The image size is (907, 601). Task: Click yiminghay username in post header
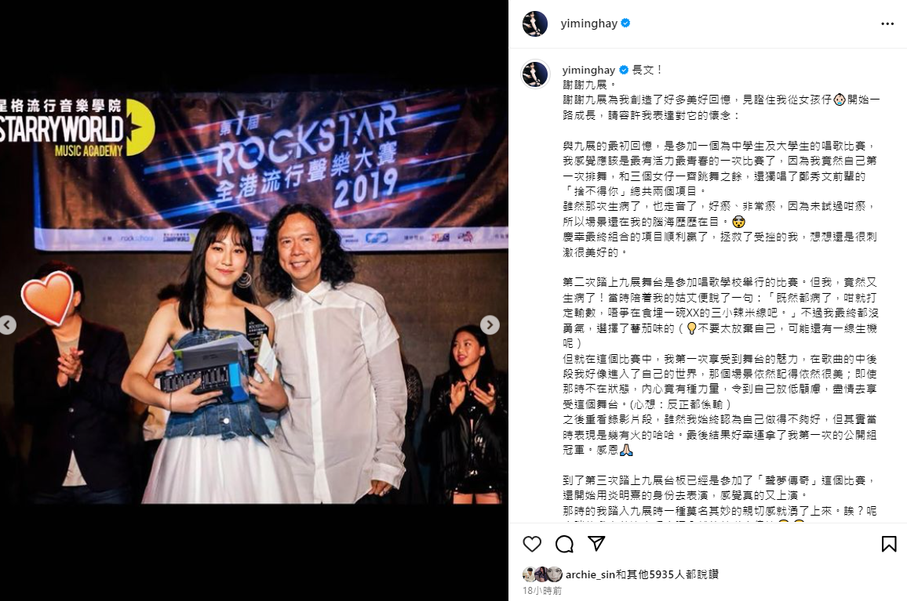tap(589, 24)
